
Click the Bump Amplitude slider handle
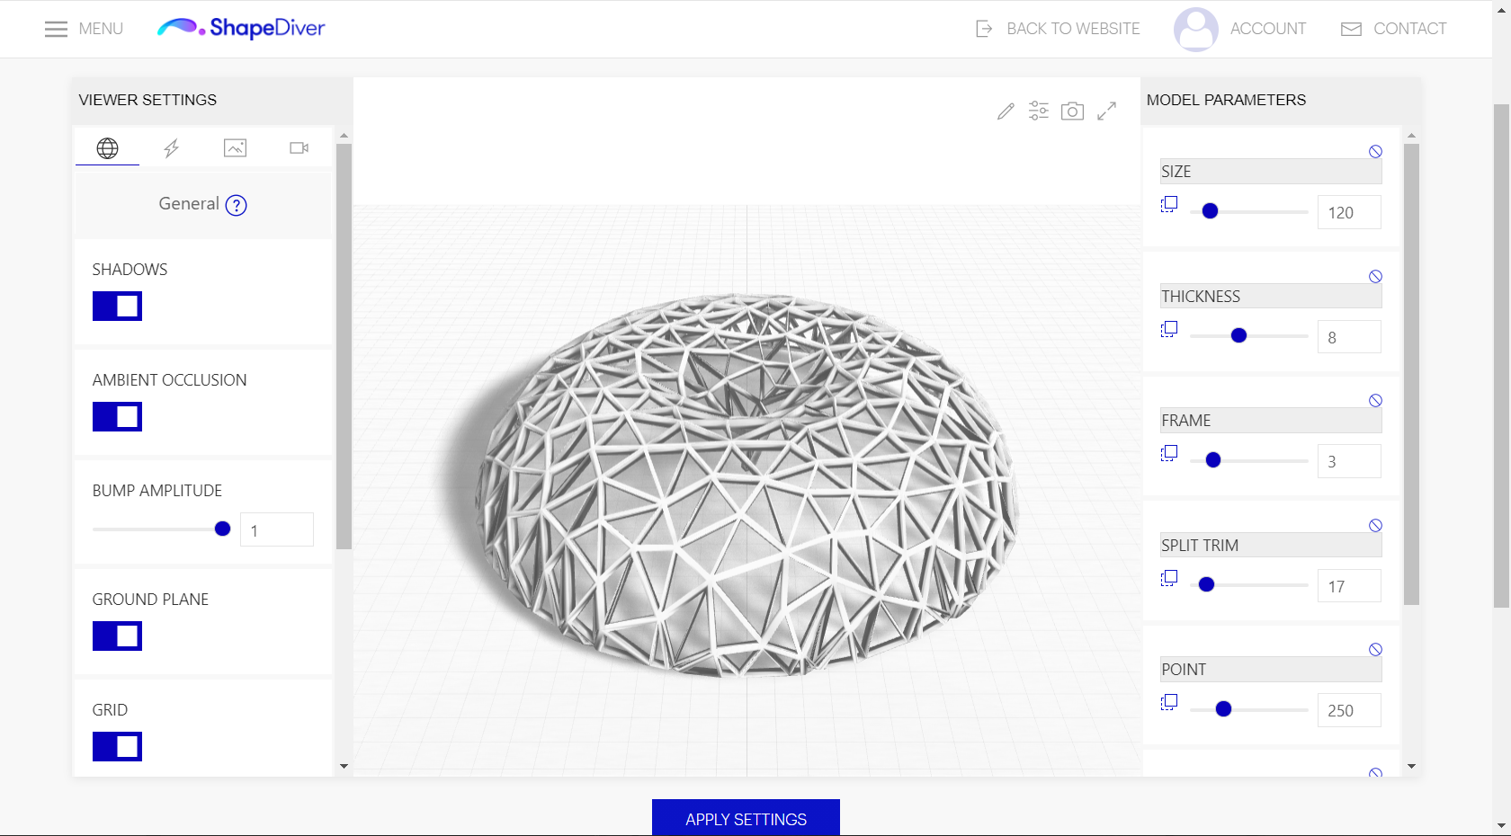tap(222, 529)
